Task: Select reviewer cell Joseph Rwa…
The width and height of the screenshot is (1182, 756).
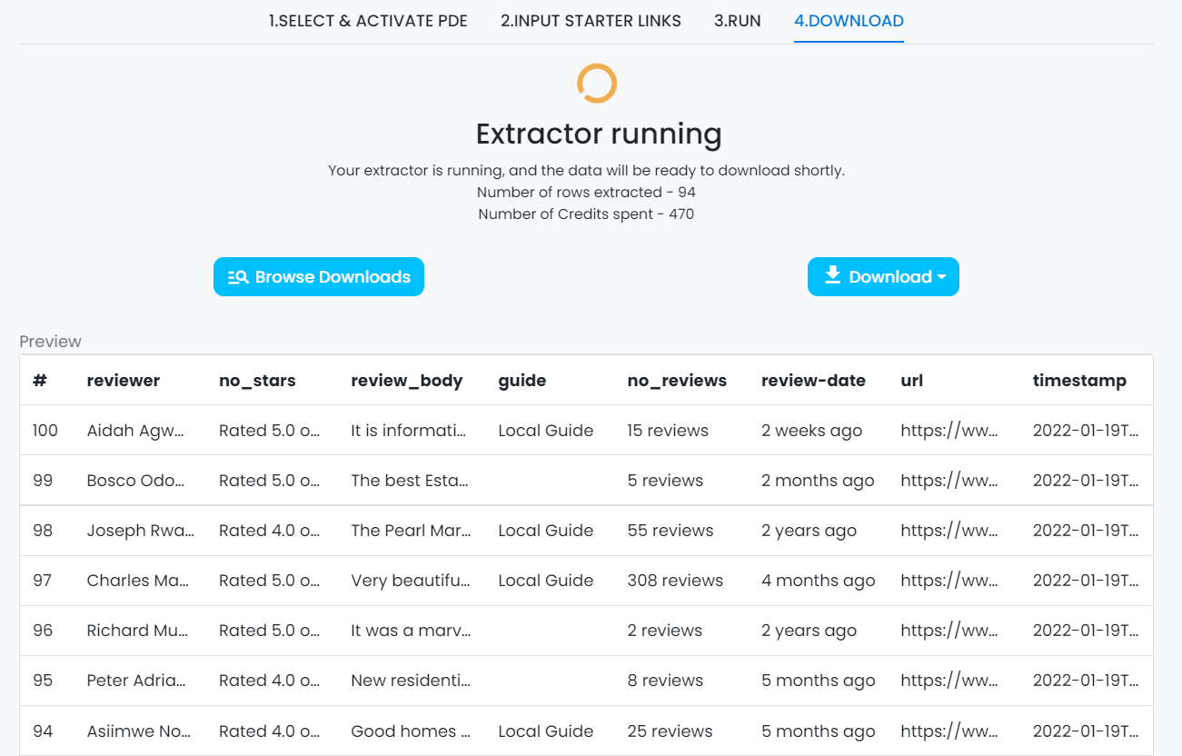Action: (141, 531)
